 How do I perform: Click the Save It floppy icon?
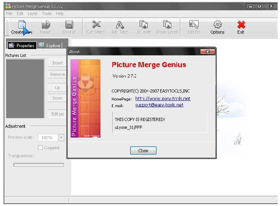click(x=69, y=25)
